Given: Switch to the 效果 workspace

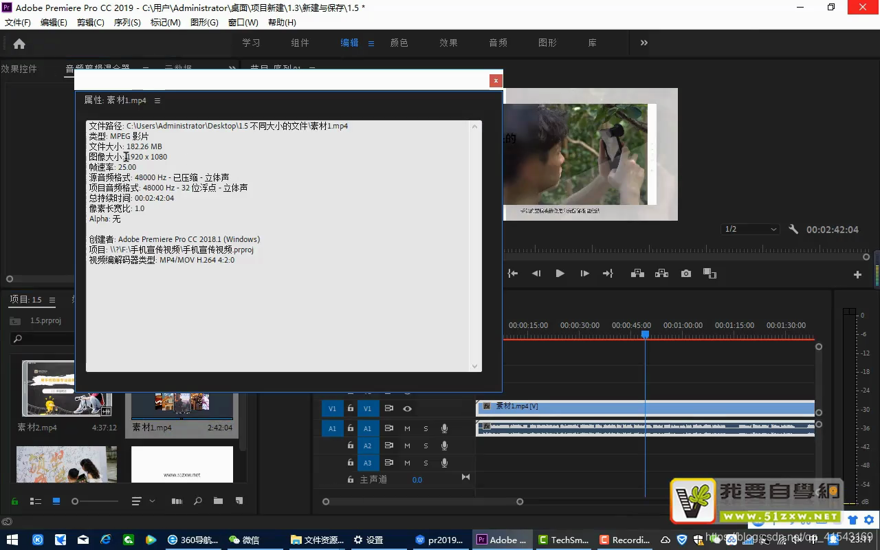Looking at the screenshot, I should pyautogui.click(x=449, y=43).
